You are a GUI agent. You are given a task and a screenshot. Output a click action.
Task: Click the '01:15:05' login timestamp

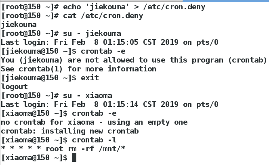point(121,42)
